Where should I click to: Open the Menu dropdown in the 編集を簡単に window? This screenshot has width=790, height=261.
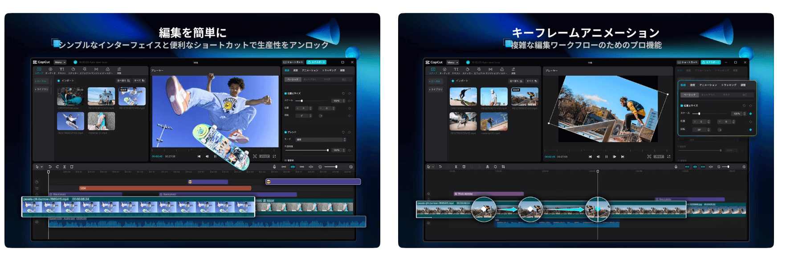point(60,62)
